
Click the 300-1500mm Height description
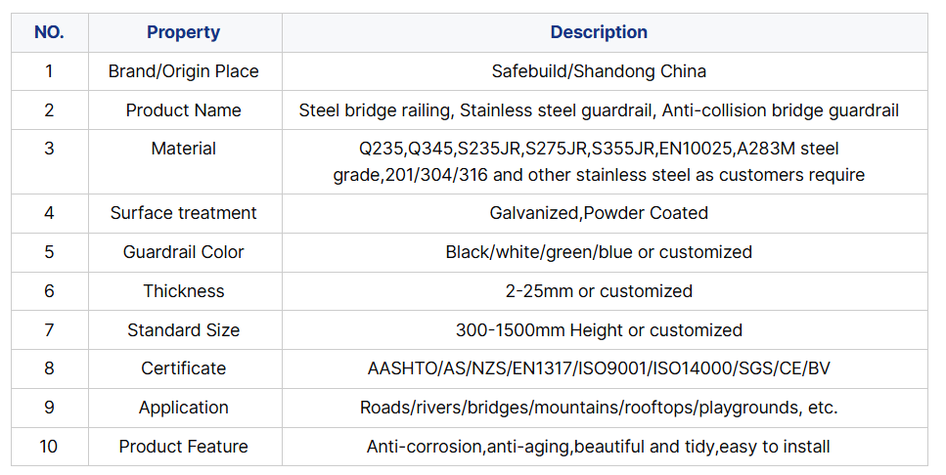(x=599, y=330)
